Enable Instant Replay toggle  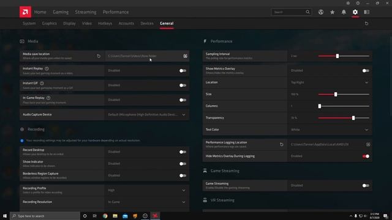point(183,71)
